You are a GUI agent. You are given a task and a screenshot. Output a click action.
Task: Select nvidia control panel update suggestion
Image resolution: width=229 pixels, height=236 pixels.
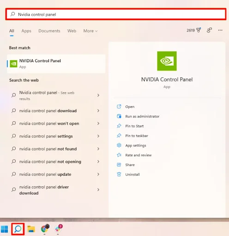pyautogui.click(x=56, y=174)
